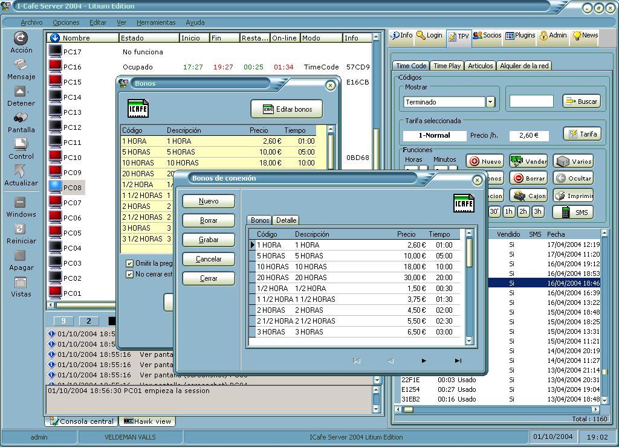The image size is (619, 448).
Task: Select the '3 HORAS' row priced 6,50 €
Action: click(x=354, y=332)
